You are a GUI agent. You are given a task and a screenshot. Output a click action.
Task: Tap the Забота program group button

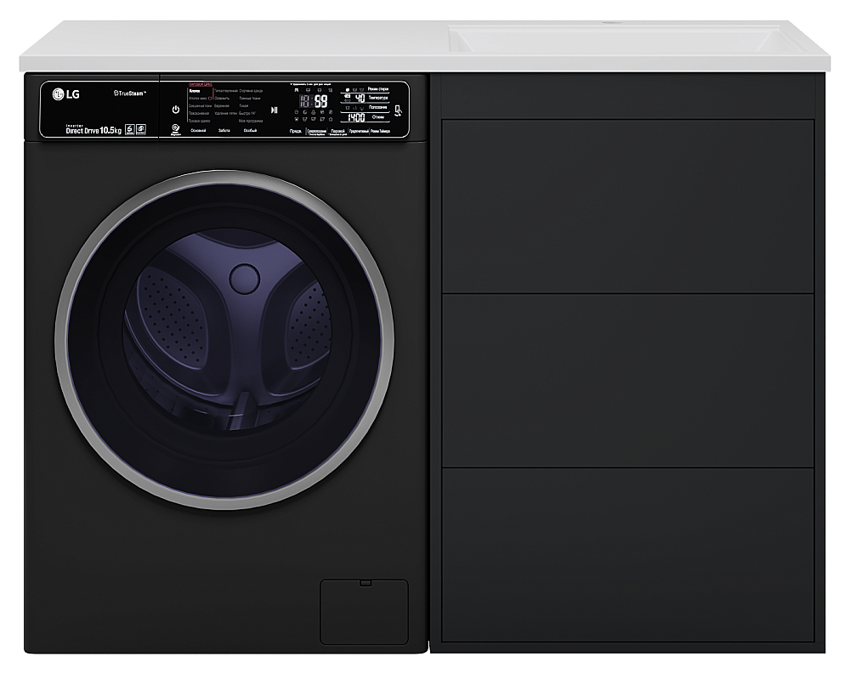224,130
